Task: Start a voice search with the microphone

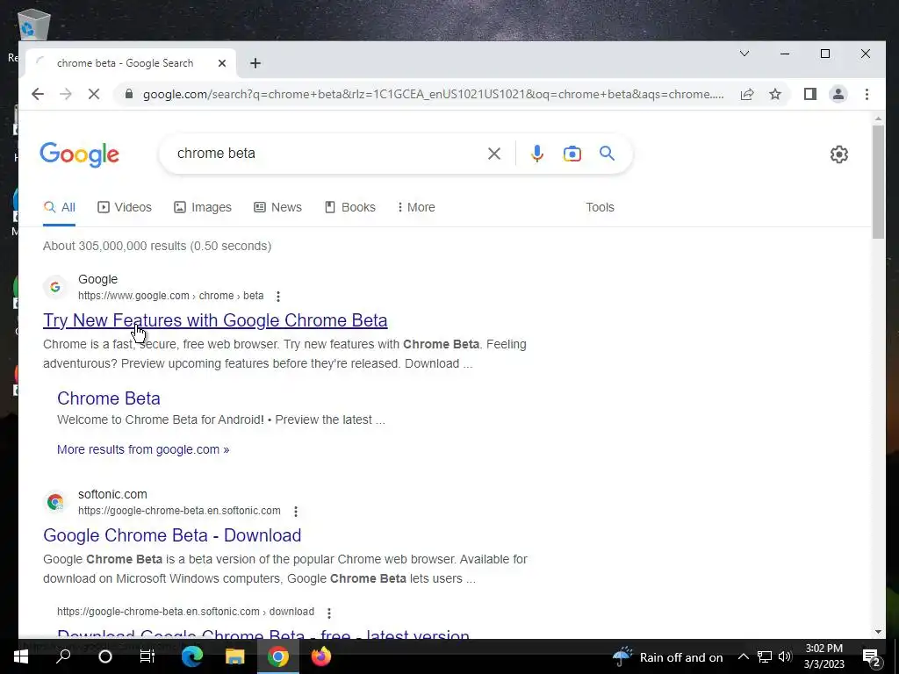Action: [x=537, y=154]
